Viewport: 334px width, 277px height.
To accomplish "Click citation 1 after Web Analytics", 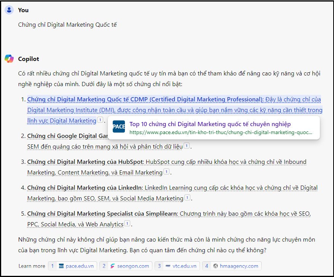I will tap(127, 224).
